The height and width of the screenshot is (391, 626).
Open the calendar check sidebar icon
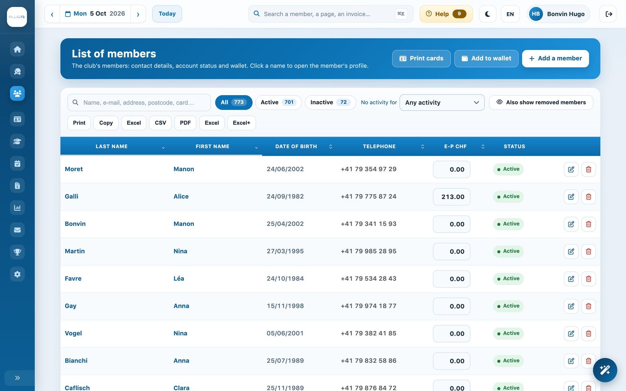17,163
